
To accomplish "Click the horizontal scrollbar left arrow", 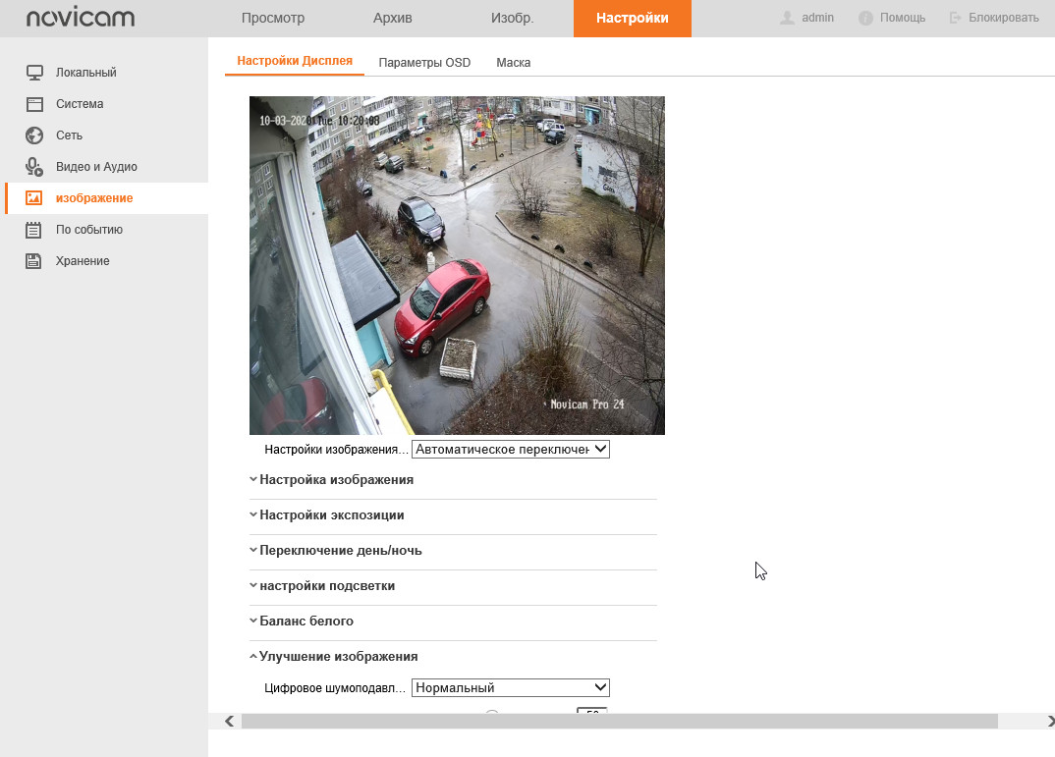I will [x=230, y=722].
